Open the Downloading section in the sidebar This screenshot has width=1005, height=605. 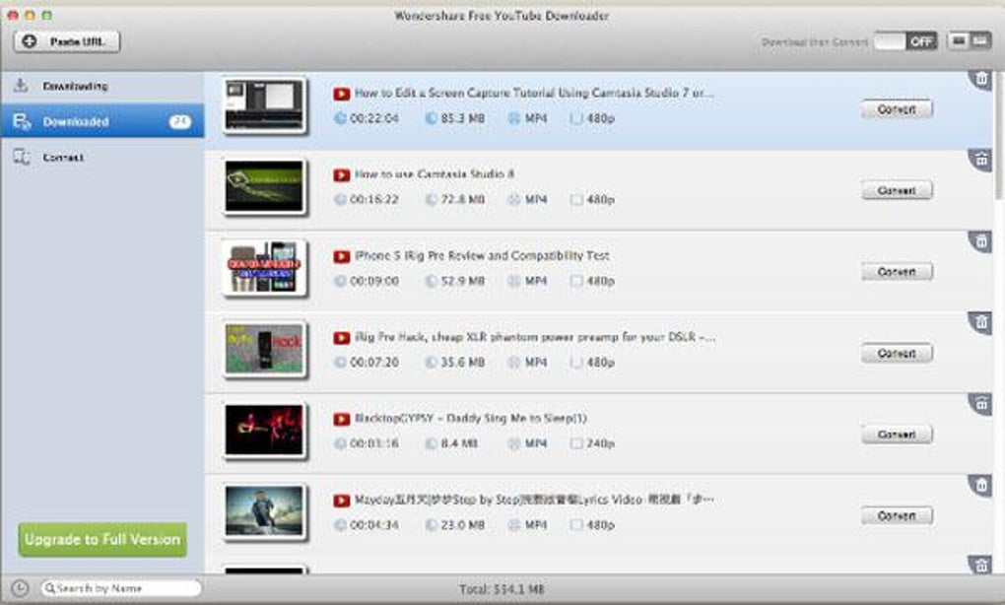click(102, 86)
